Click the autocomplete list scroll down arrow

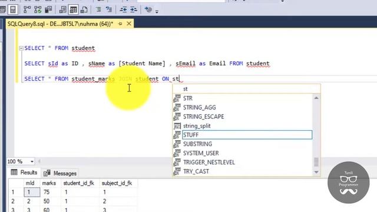(x=316, y=172)
